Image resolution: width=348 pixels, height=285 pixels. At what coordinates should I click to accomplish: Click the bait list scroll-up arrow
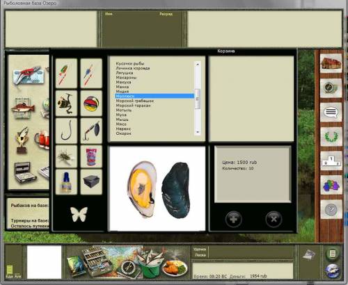(x=198, y=64)
